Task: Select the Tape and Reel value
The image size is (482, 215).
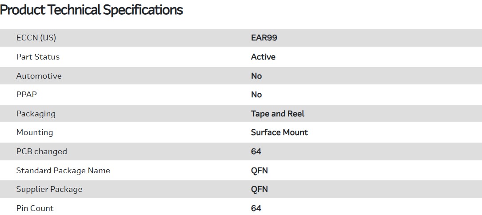Action: tap(278, 114)
